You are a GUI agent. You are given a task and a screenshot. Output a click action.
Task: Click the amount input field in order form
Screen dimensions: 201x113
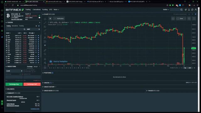[x=32, y=77]
